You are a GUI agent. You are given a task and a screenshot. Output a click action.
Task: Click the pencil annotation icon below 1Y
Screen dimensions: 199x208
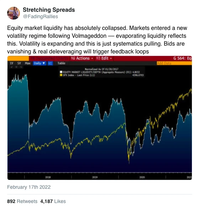pyautogui.click(x=11, y=67)
